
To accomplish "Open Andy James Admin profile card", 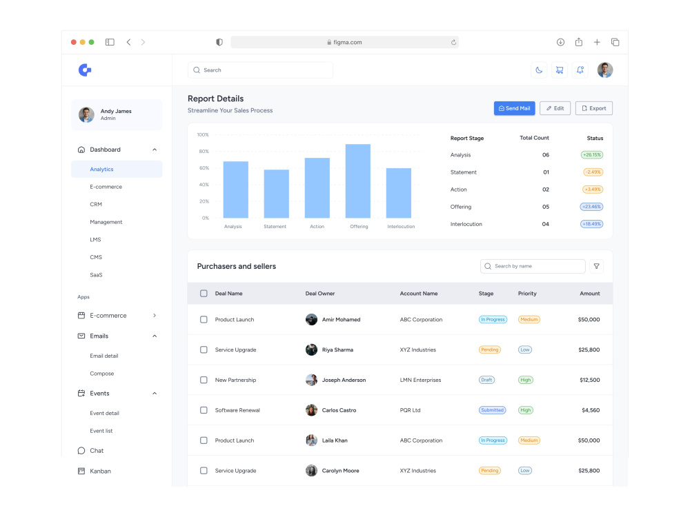I will tap(117, 114).
